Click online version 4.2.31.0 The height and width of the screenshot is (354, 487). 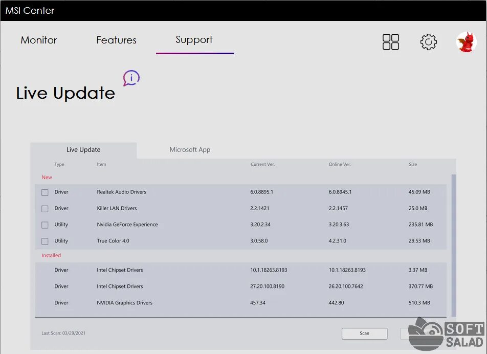coord(337,240)
